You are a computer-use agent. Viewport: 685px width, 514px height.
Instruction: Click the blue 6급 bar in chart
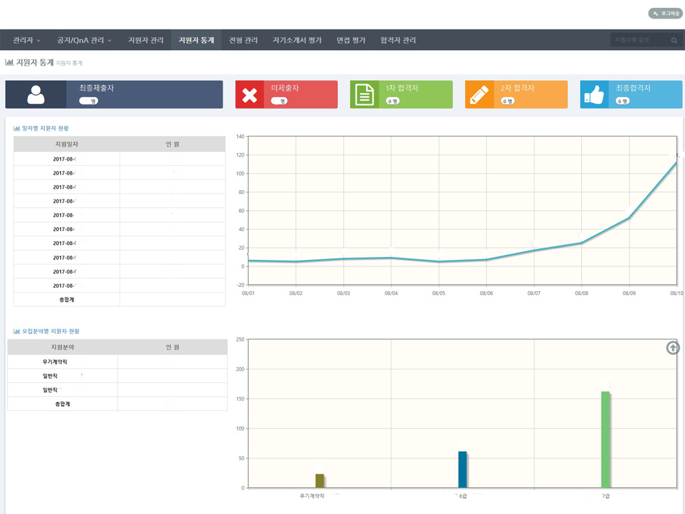point(463,469)
